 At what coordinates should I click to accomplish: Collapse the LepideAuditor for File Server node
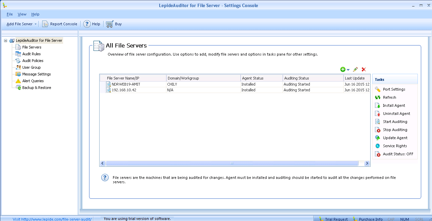click(5, 40)
